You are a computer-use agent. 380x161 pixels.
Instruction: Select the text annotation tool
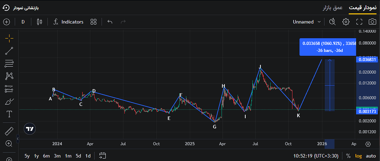tap(9, 114)
